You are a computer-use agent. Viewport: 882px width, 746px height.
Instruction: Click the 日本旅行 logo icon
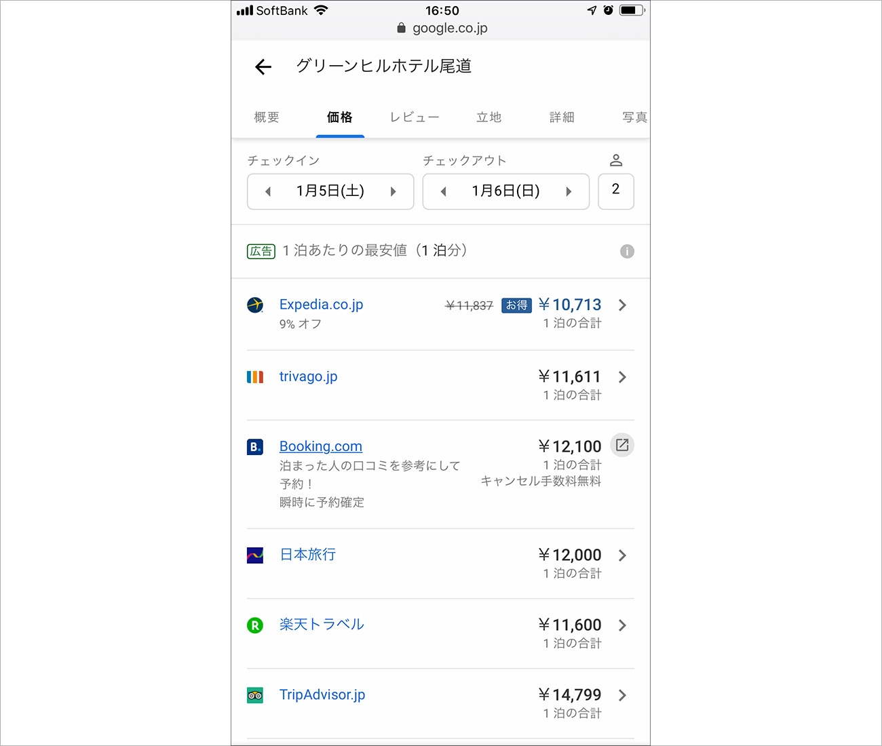pos(255,555)
